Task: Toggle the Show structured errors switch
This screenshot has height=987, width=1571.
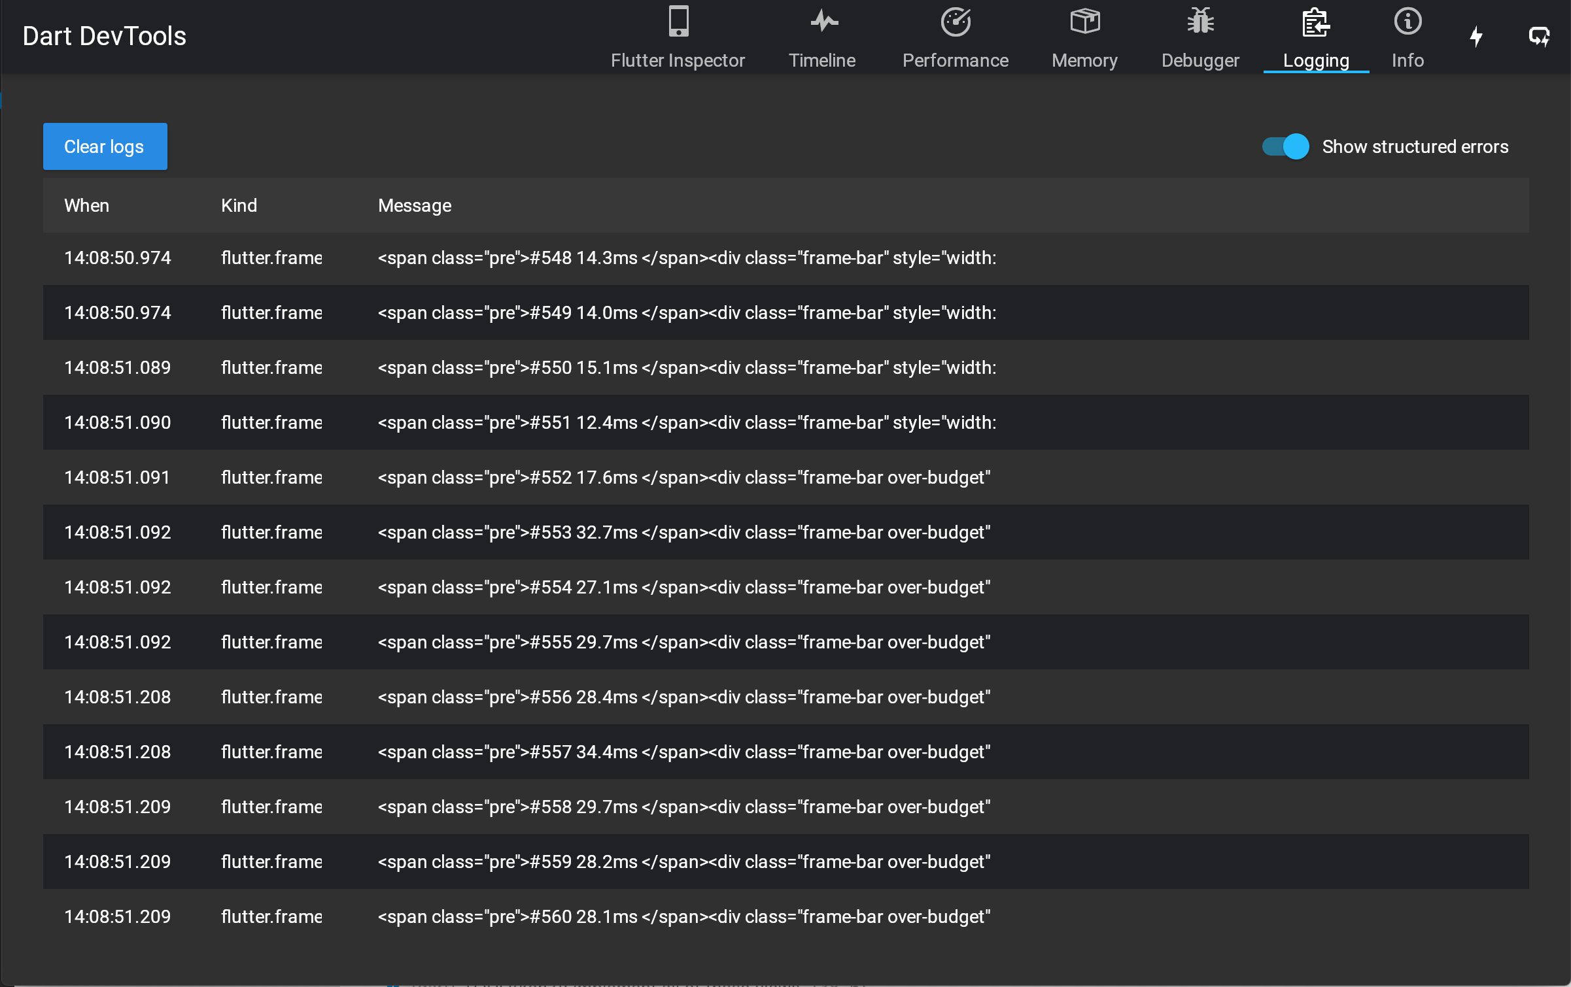Action: pyautogui.click(x=1285, y=146)
